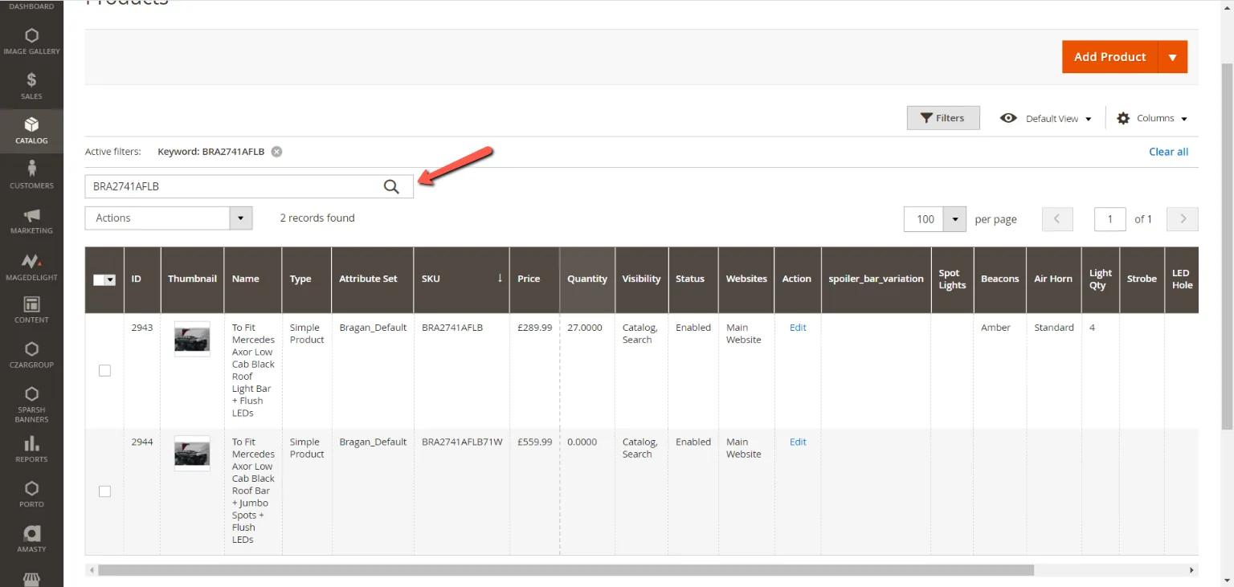Sort by the ID column header
Image resolution: width=1234 pixels, height=587 pixels.
(x=142, y=279)
